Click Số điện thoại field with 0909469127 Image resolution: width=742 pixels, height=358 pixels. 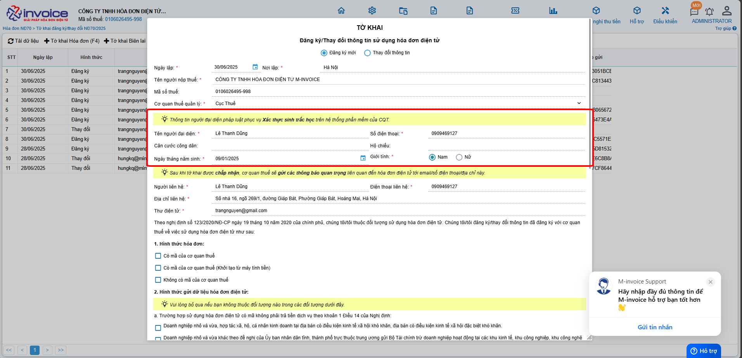507,133
